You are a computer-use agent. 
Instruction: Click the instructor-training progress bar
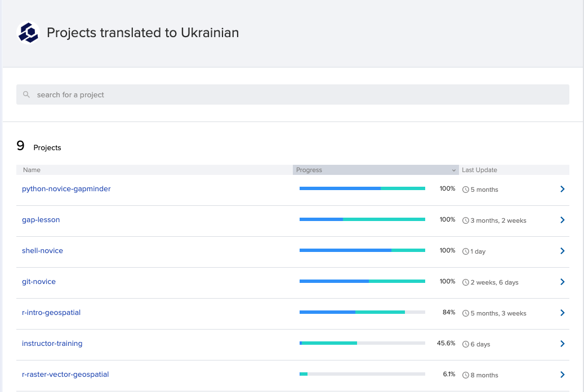[363, 343]
